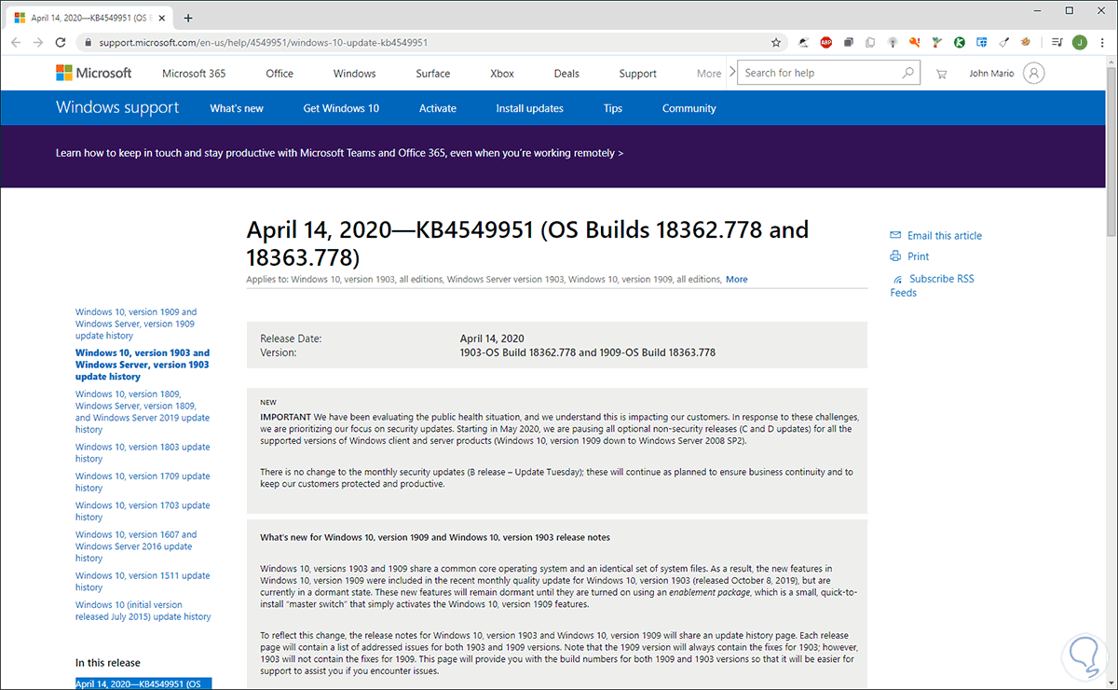
Task: Open Community in the blue bar
Action: (689, 108)
